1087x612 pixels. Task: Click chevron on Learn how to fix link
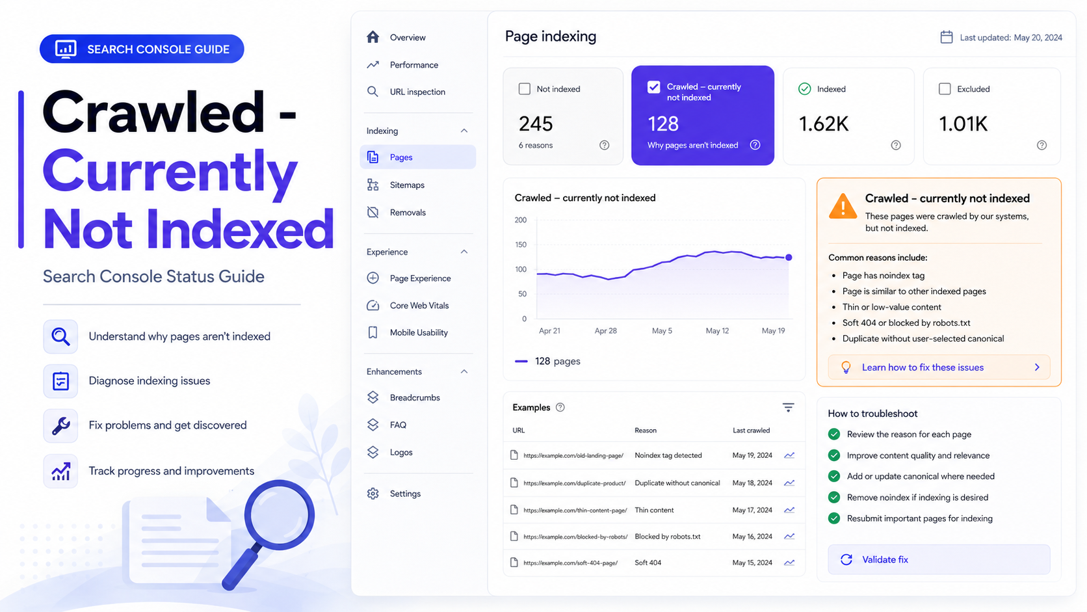point(1037,367)
